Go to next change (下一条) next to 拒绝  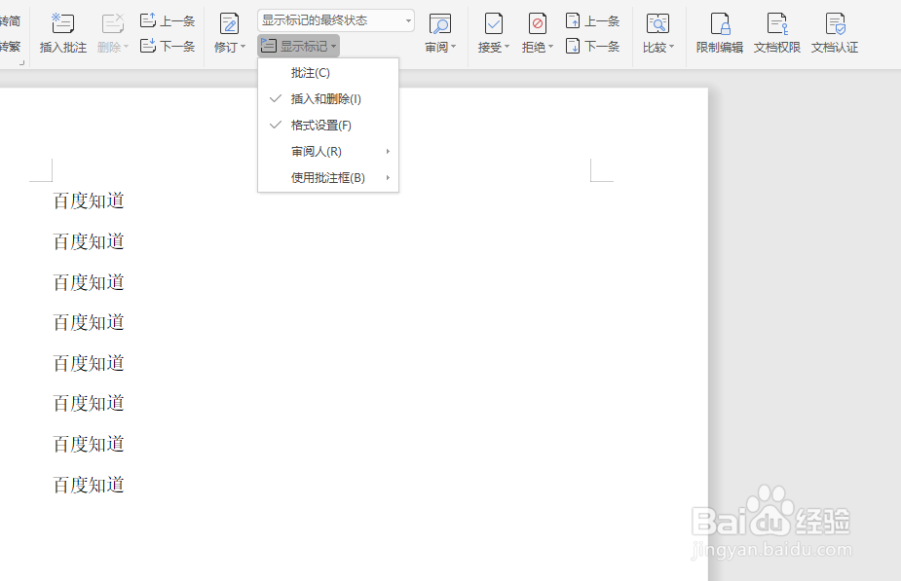click(x=593, y=46)
